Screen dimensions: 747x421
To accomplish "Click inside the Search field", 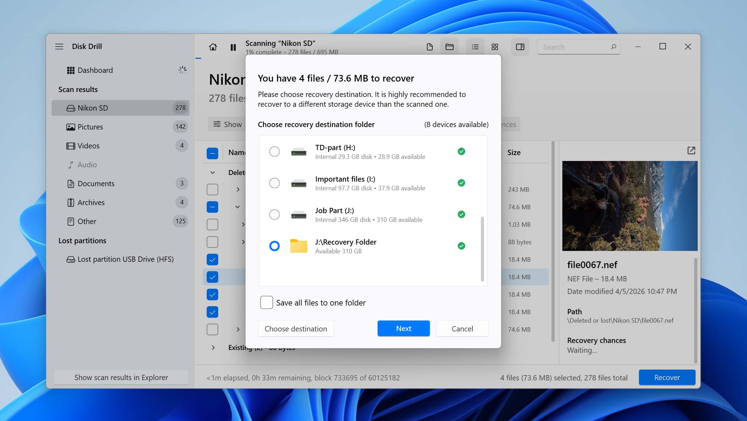I will (x=577, y=47).
